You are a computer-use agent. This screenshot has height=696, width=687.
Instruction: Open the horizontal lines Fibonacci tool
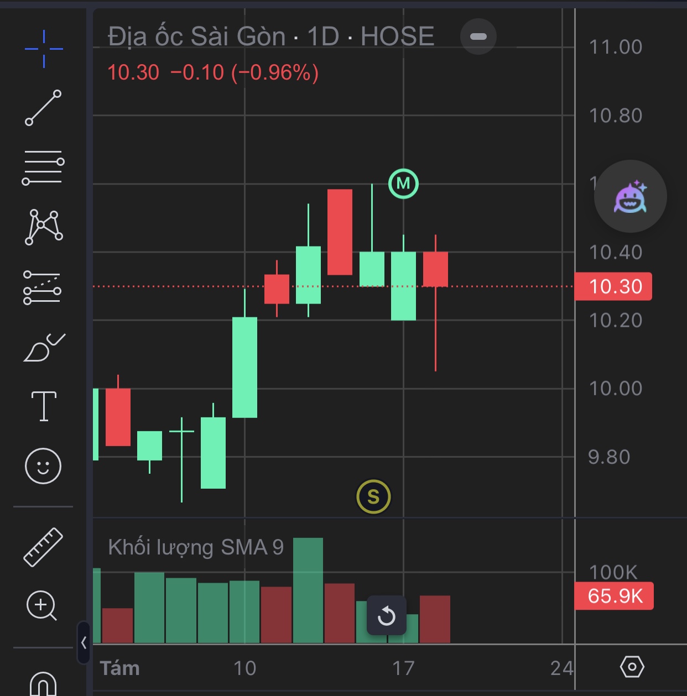click(43, 168)
